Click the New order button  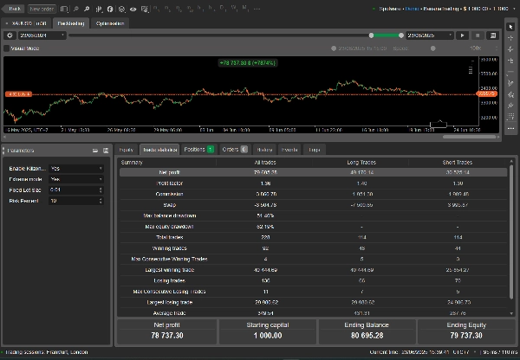pyautogui.click(x=41, y=8)
